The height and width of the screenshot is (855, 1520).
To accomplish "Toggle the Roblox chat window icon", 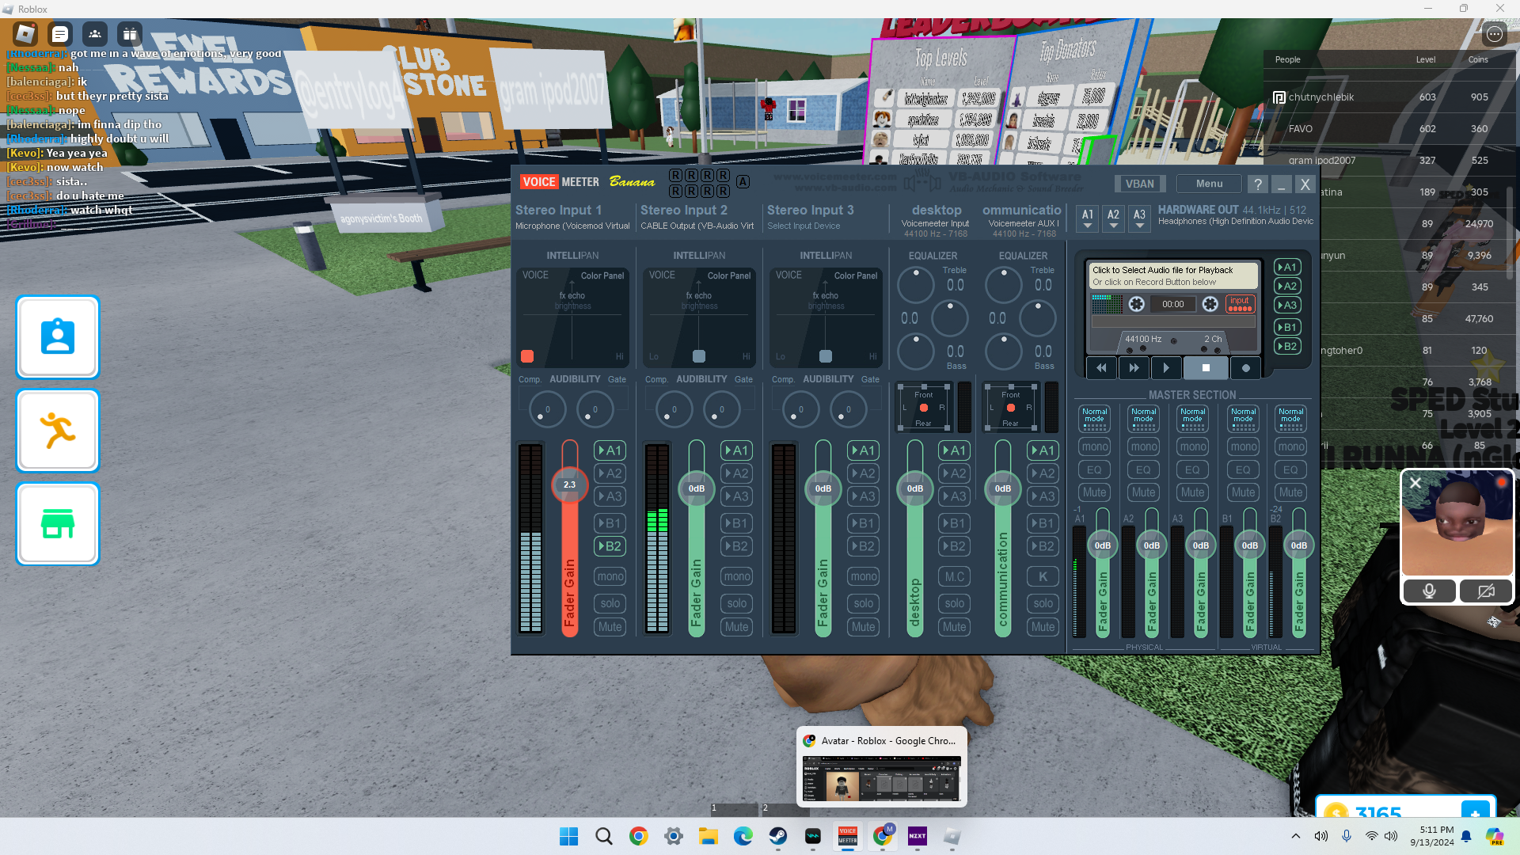I will click(60, 34).
